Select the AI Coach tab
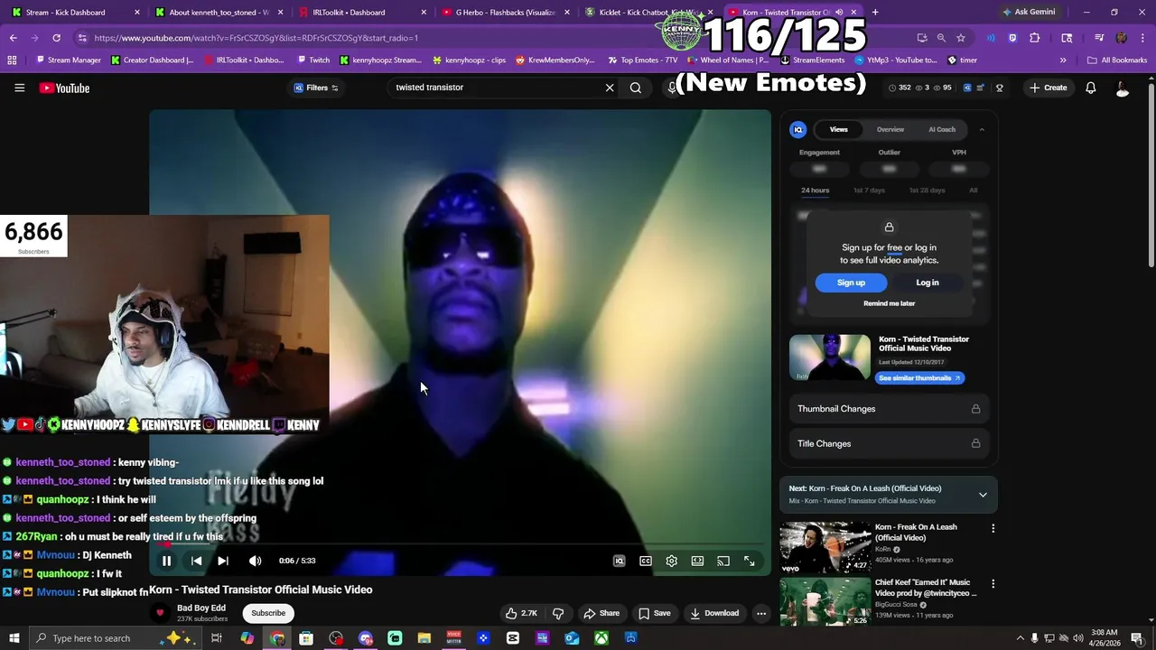 (x=942, y=129)
